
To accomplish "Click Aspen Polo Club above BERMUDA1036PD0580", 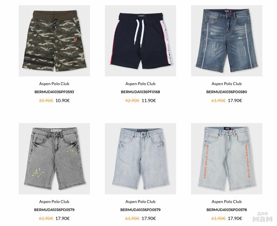I will (x=227, y=84).
